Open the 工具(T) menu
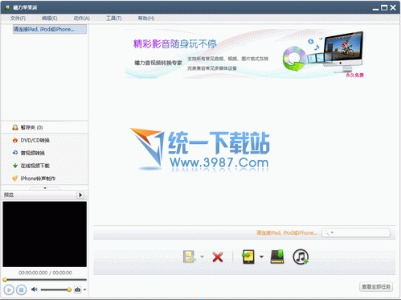 pos(114,18)
